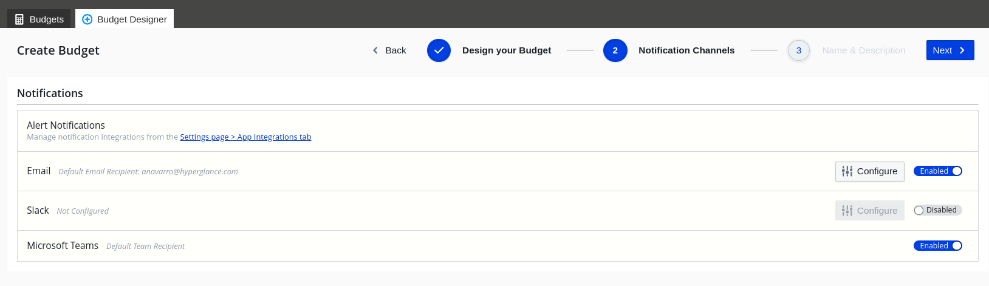Click the plus circle icon on Budget Designer tab

[x=87, y=19]
